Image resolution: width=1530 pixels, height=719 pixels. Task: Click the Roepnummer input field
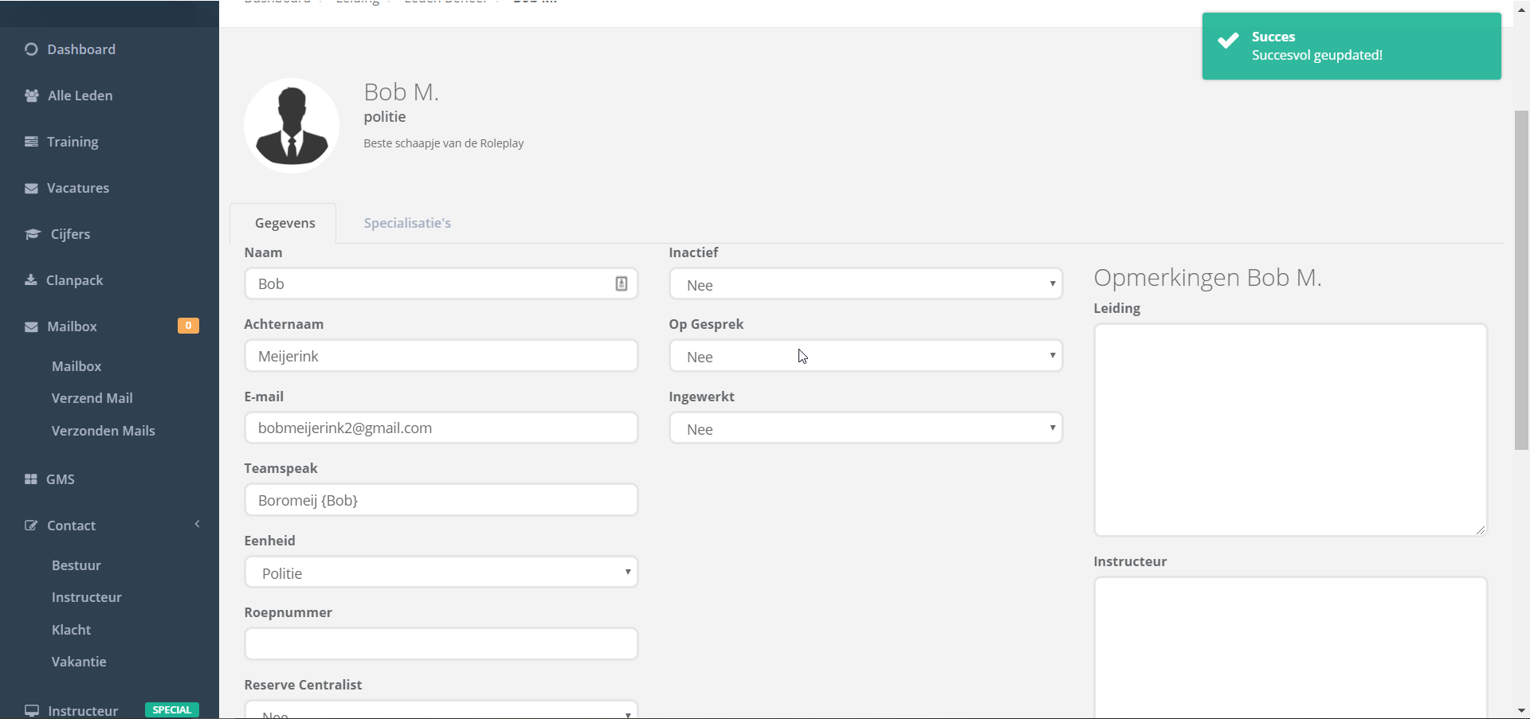tap(441, 644)
